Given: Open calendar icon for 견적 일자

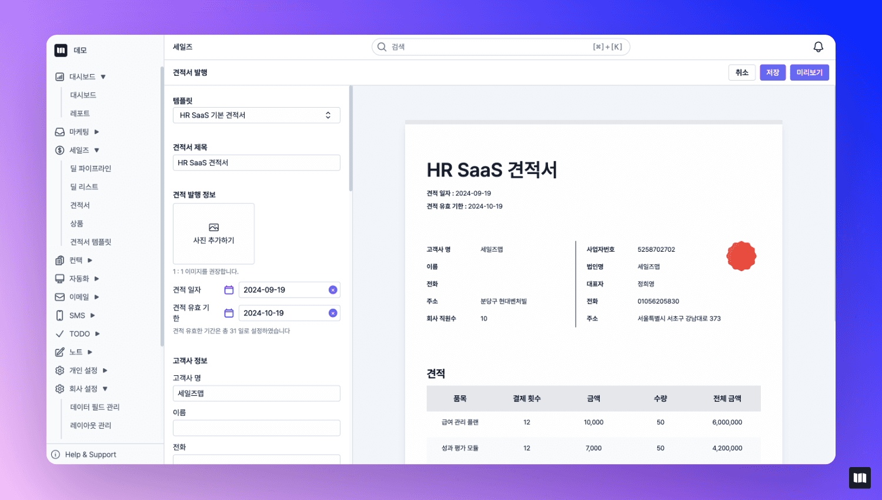Looking at the screenshot, I should tap(229, 290).
